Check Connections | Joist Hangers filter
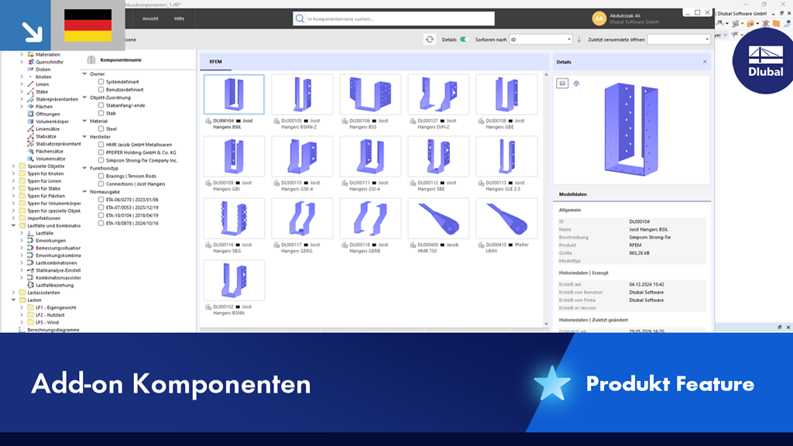 (101, 184)
